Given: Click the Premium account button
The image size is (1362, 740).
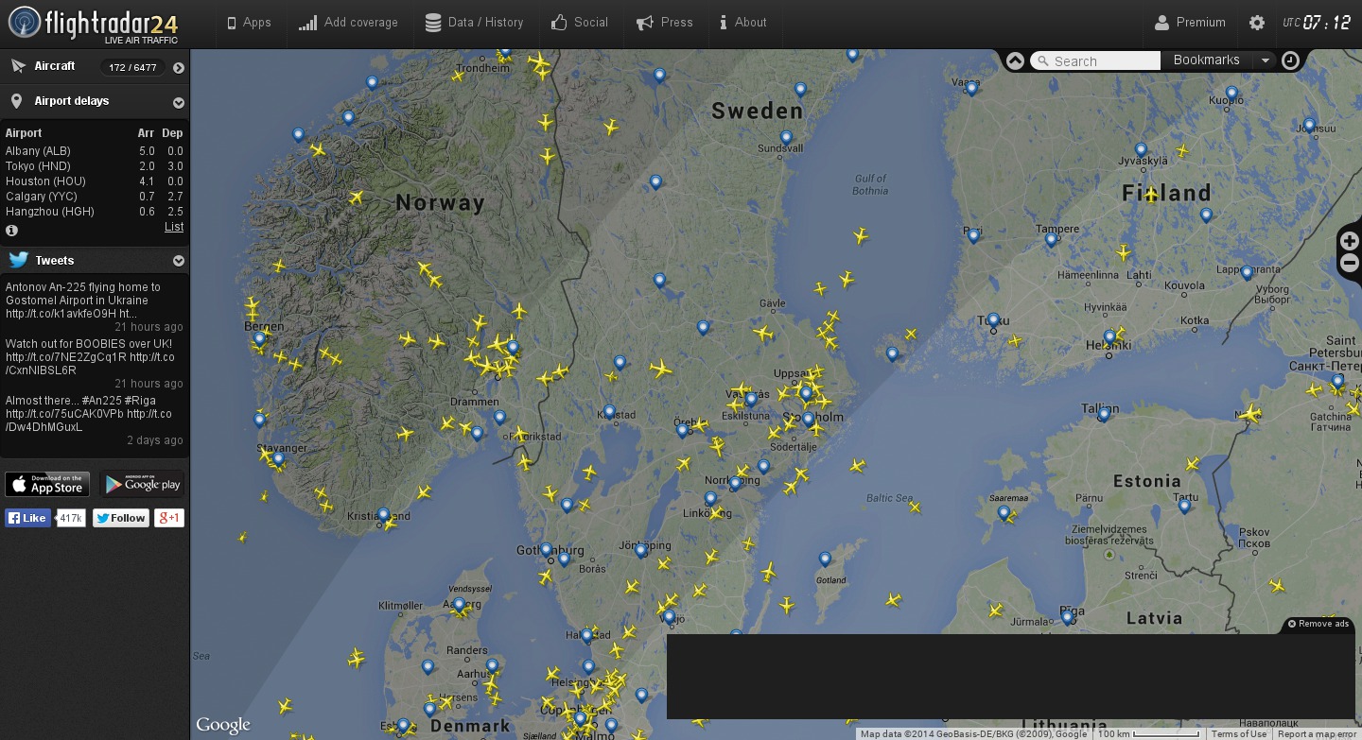Looking at the screenshot, I should click(1190, 23).
